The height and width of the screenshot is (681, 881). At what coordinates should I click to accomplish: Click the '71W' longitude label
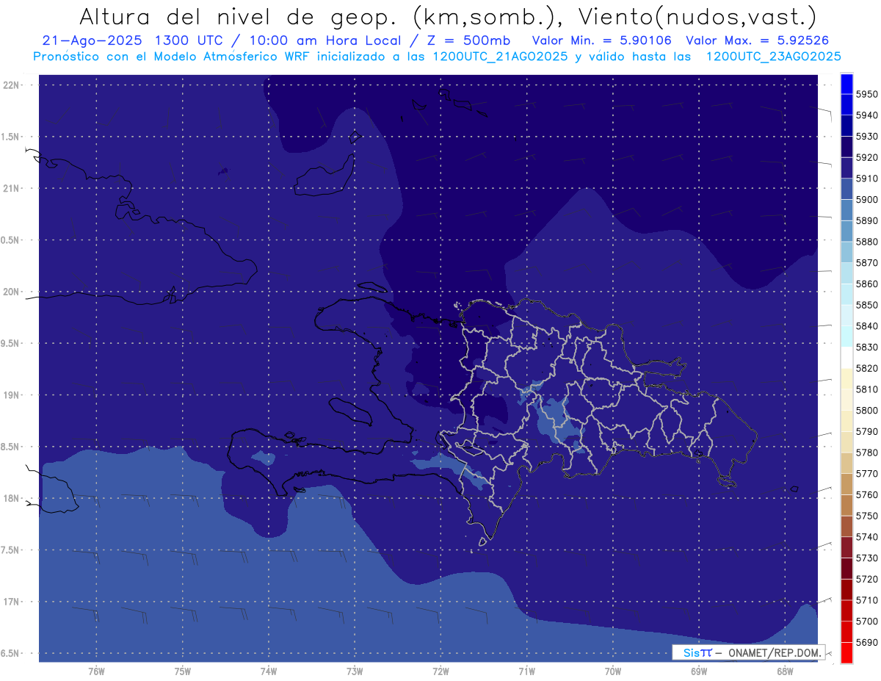point(526,671)
